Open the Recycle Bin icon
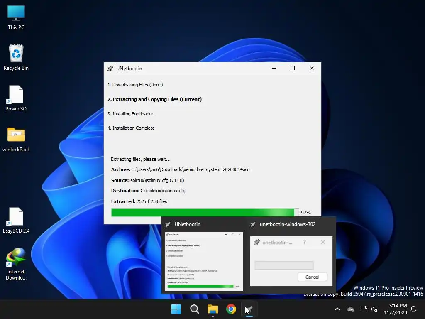Viewport: 425px width, 319px height. pyautogui.click(x=16, y=57)
